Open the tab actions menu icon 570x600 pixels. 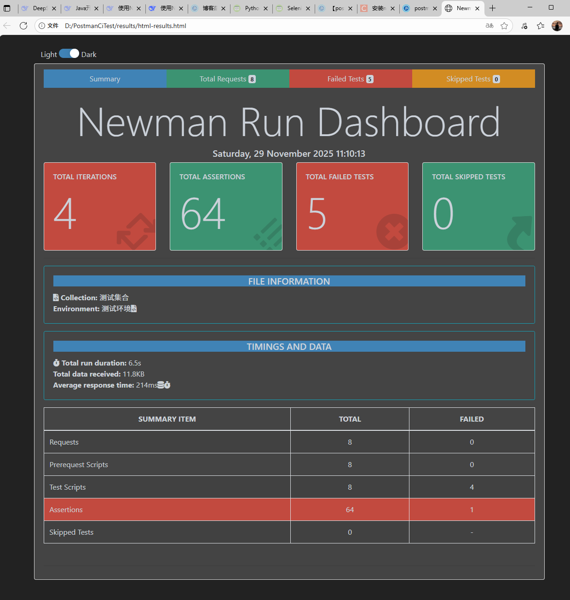click(7, 8)
